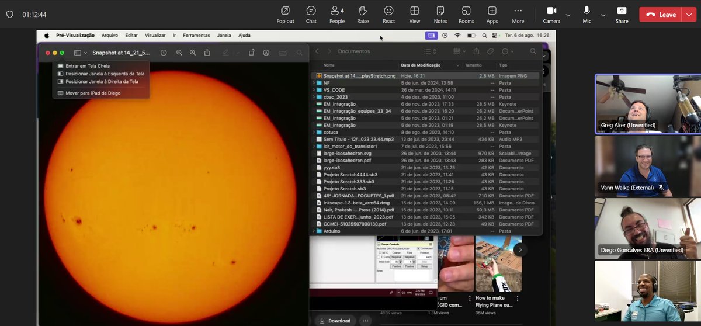This screenshot has height=326, width=701.
Task: Share your screen using Share
Action: [x=622, y=14]
